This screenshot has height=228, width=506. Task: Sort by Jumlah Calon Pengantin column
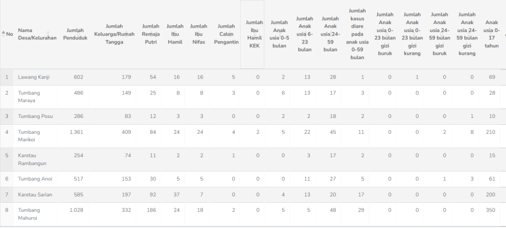point(226,34)
